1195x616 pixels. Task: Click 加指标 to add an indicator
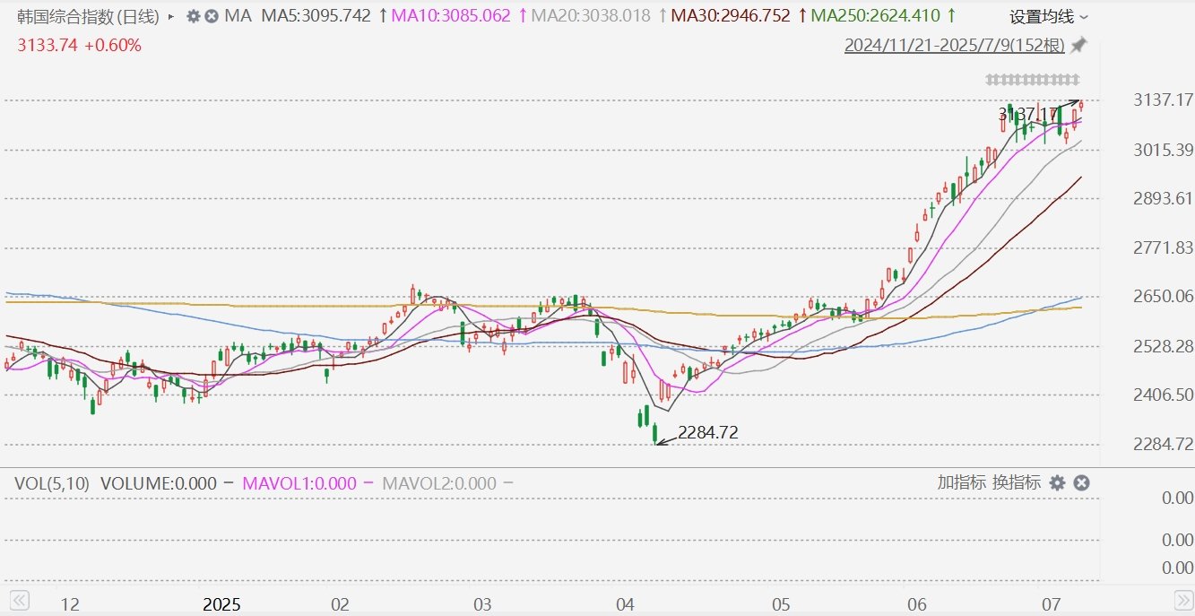click(962, 482)
